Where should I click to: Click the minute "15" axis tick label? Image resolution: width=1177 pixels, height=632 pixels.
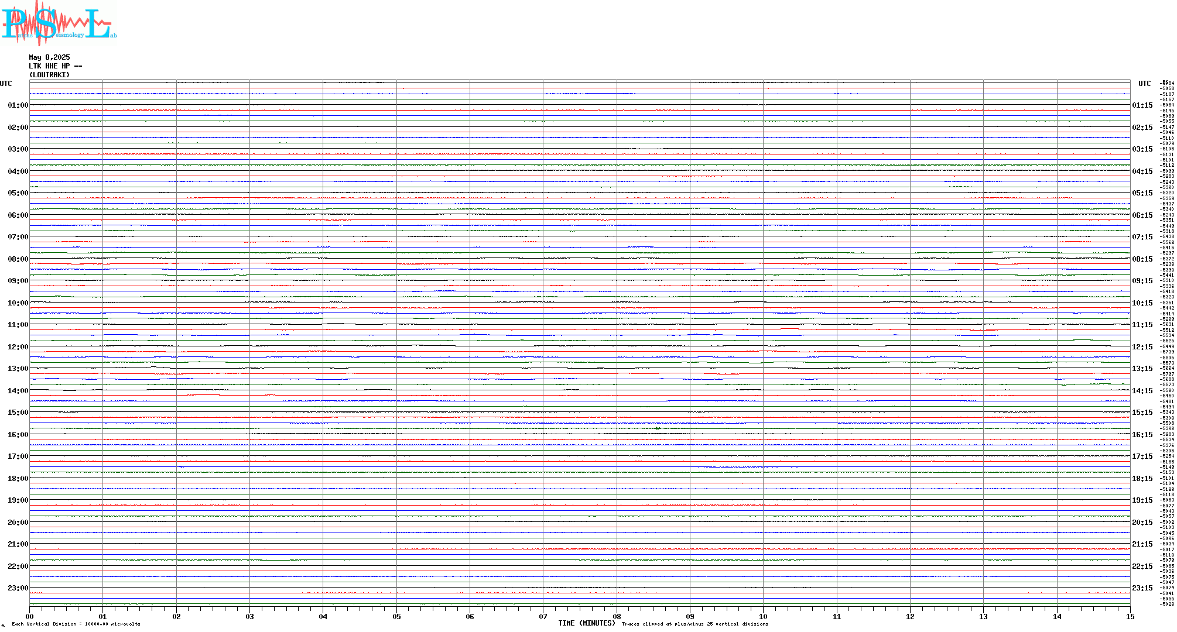[x=1130, y=616]
